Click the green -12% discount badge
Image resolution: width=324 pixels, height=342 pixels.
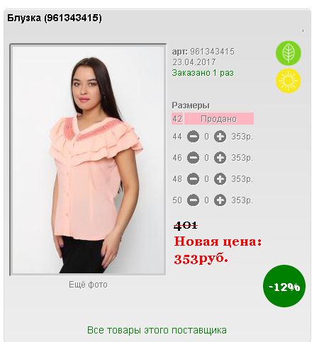point(284,286)
